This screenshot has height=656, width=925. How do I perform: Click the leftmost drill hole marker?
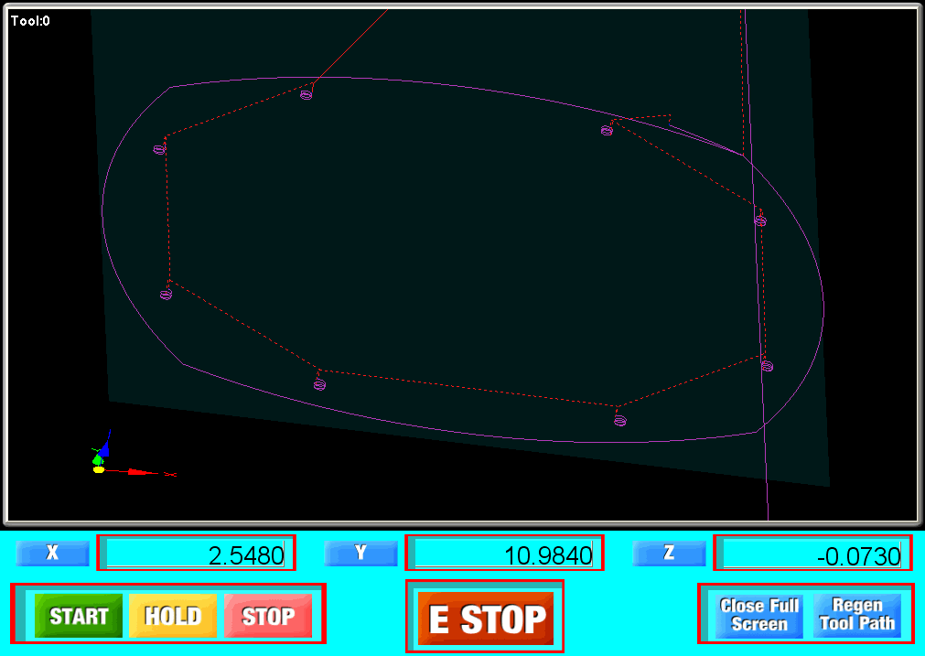click(159, 149)
